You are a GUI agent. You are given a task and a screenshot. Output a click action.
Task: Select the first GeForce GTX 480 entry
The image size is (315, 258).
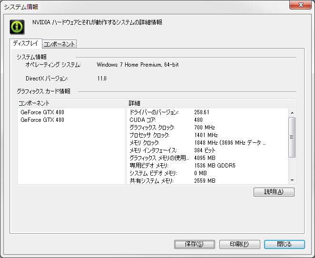[x=42, y=112]
